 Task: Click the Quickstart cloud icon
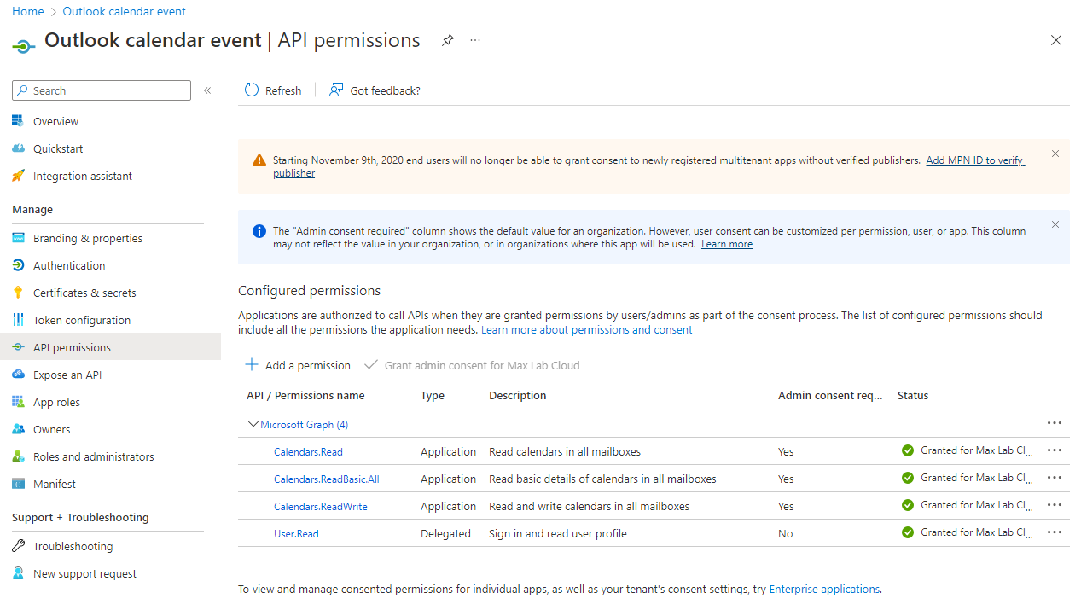click(18, 148)
